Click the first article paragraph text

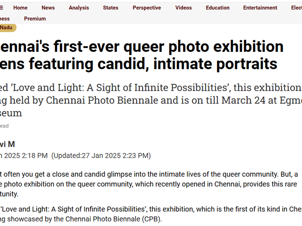point(150,174)
